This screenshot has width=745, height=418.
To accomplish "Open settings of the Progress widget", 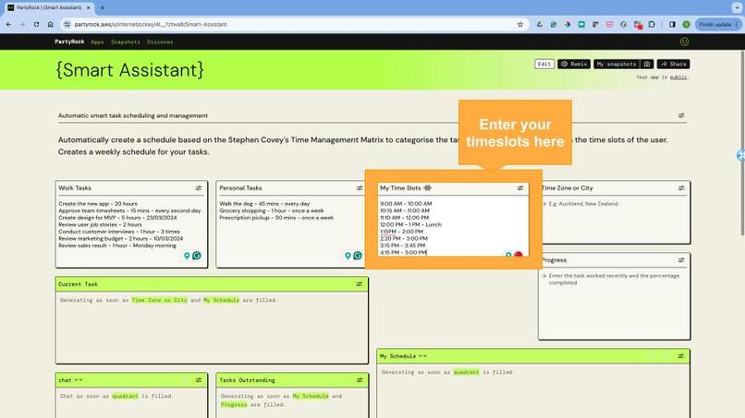I will (681, 260).
